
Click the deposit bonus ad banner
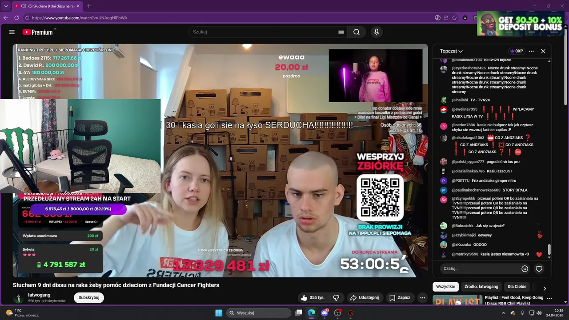(x=520, y=24)
